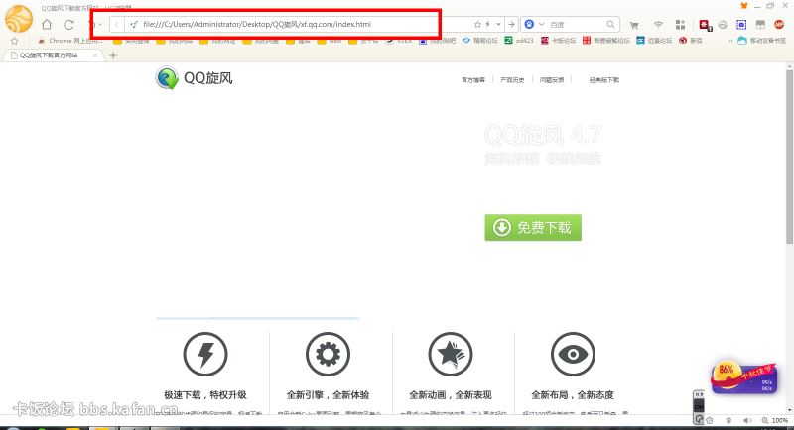
Task: Click the green 免费下载 button
Action: pyautogui.click(x=533, y=227)
